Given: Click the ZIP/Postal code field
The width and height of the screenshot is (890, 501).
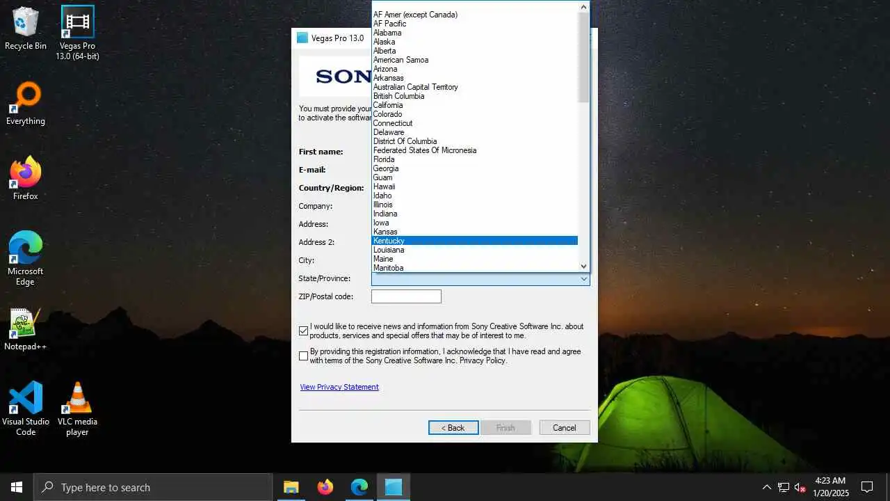Looking at the screenshot, I should pos(406,296).
